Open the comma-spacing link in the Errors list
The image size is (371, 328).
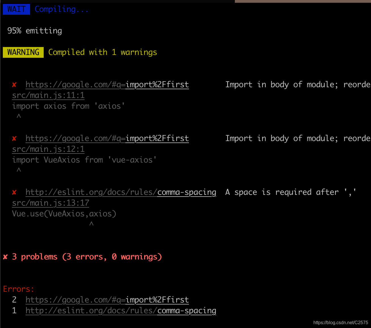[x=121, y=310]
